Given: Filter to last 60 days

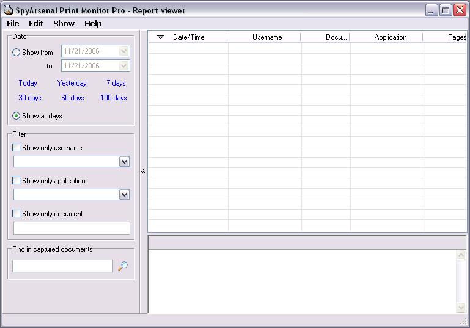Looking at the screenshot, I should click(73, 98).
